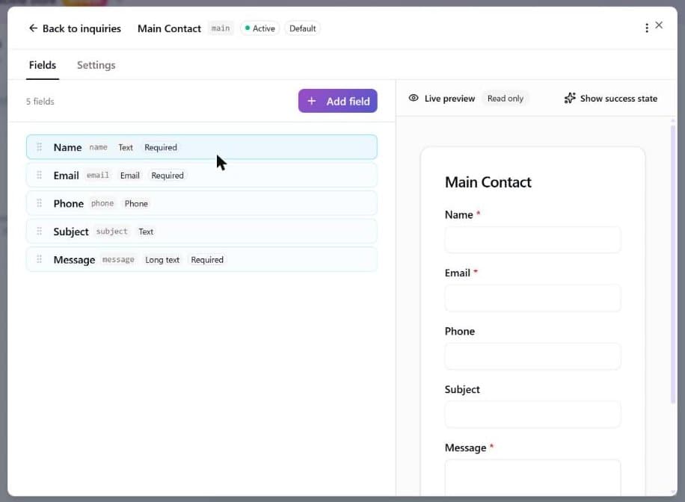The height and width of the screenshot is (502, 685).
Task: Click the Name input in preview
Action: [532, 240]
